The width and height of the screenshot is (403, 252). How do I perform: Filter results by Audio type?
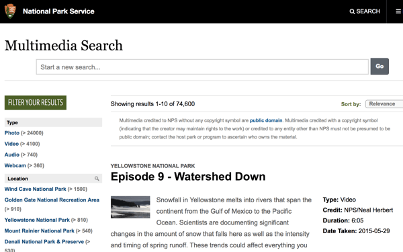point(12,155)
